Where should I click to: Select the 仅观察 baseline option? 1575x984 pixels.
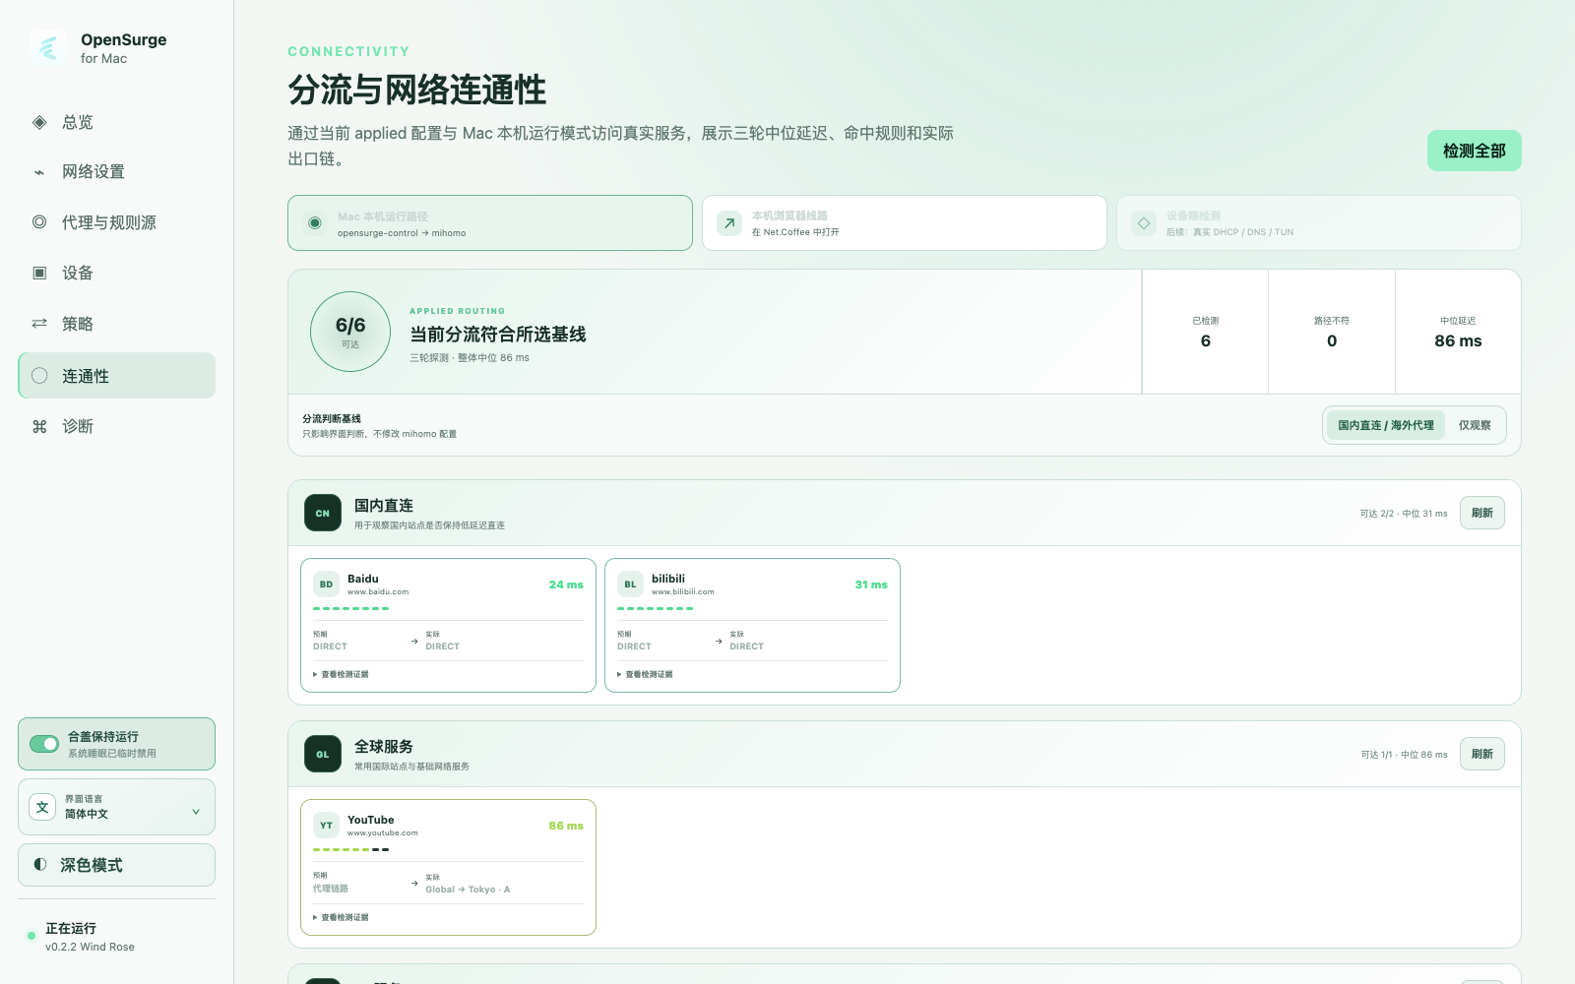tap(1475, 425)
